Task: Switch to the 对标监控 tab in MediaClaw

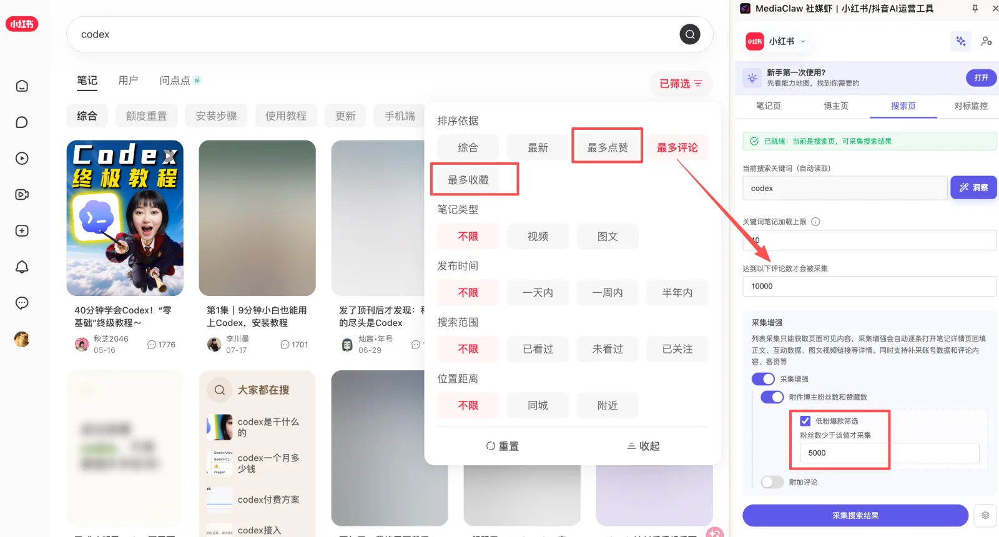Action: [x=971, y=106]
